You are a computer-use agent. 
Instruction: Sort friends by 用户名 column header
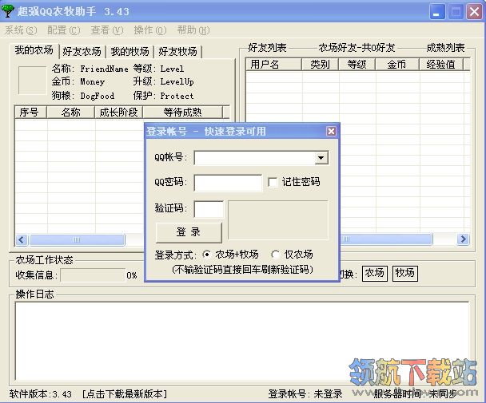[273, 65]
